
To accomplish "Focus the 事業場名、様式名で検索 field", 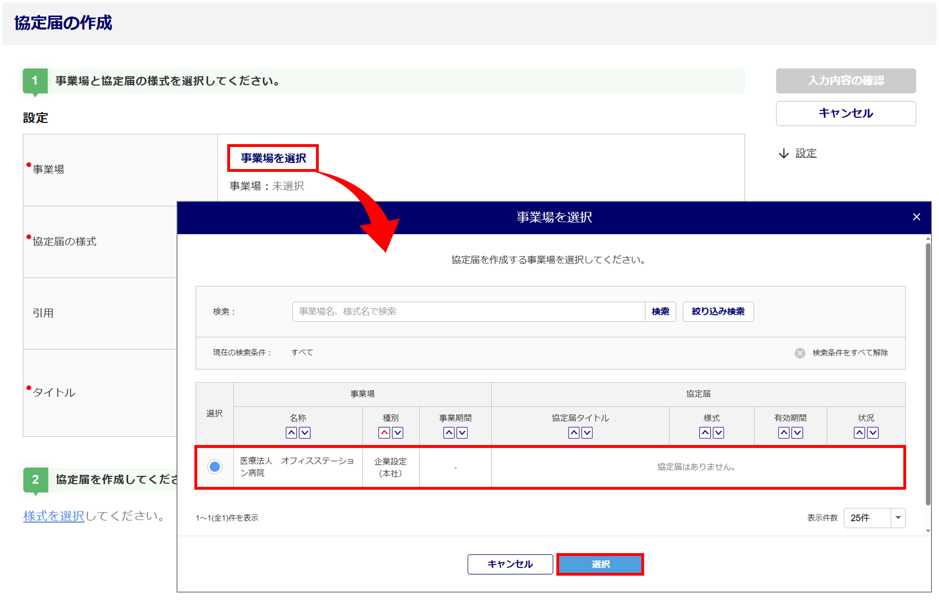I will 468,311.
